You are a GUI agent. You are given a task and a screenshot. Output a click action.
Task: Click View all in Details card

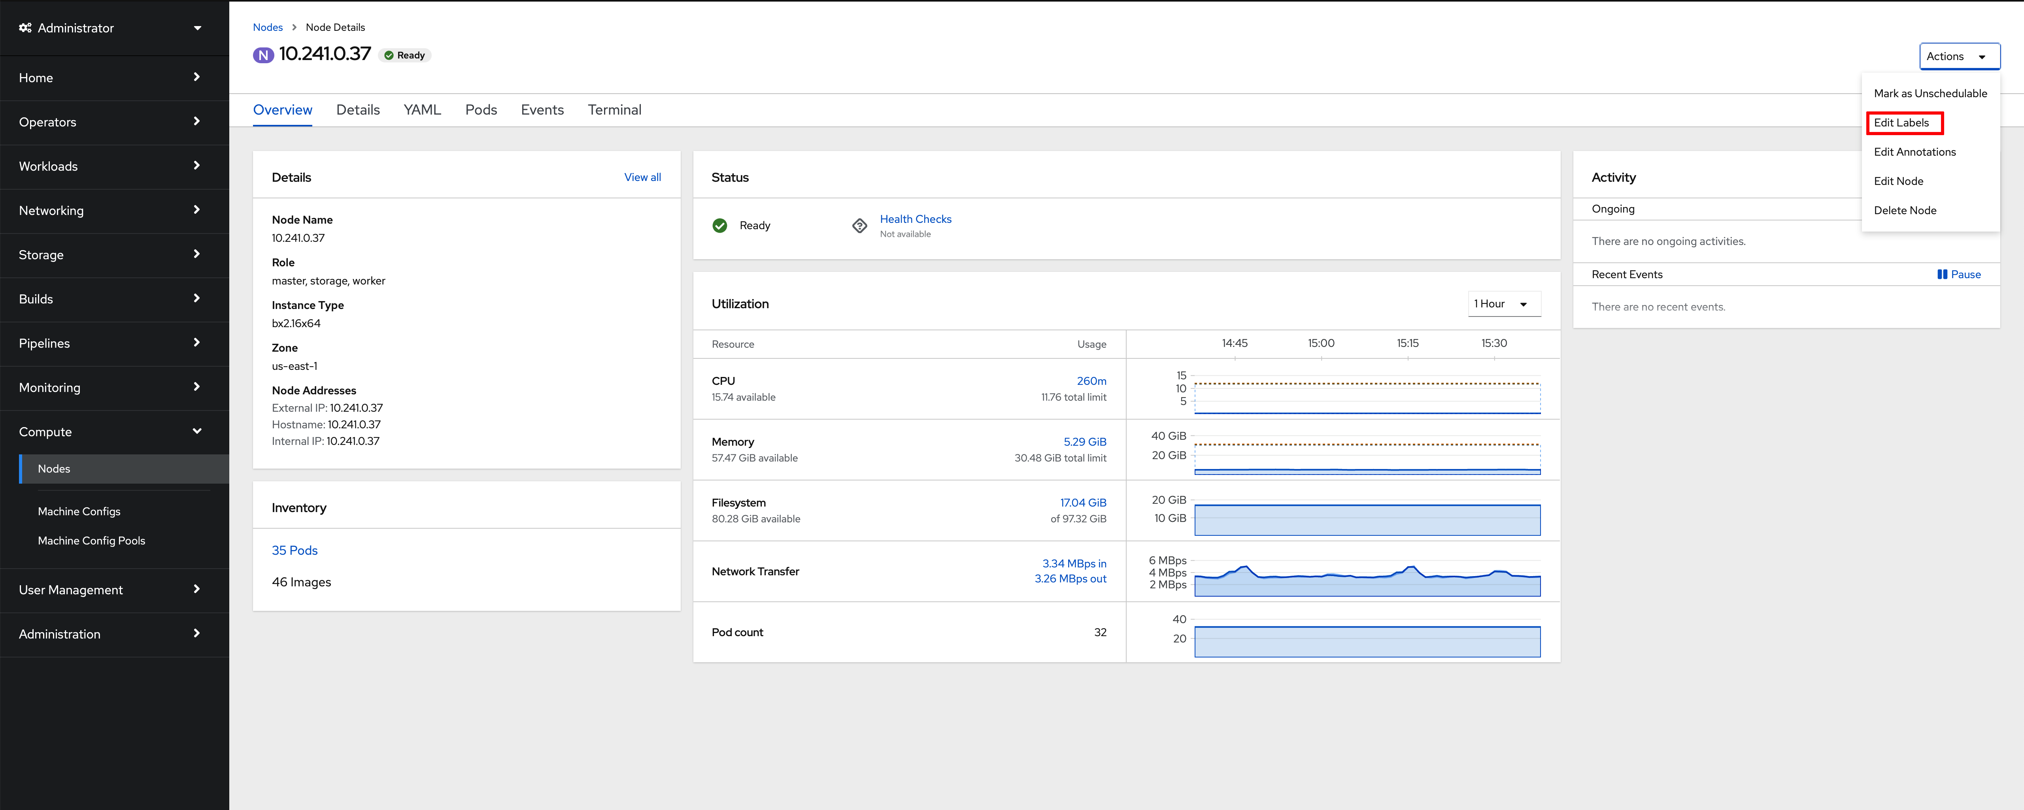[x=642, y=177]
